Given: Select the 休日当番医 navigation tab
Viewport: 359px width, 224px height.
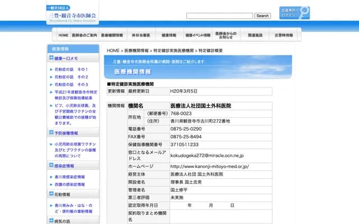Looking at the screenshot, I should tap(141, 35).
